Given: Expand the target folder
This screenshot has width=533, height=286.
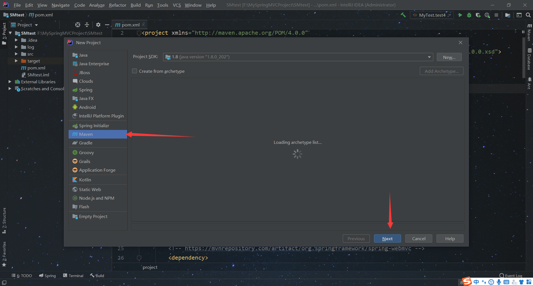Looking at the screenshot, I should (16, 61).
